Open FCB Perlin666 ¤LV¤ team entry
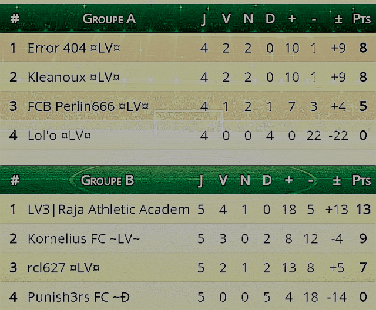This screenshot has width=376, height=310. (x=88, y=106)
